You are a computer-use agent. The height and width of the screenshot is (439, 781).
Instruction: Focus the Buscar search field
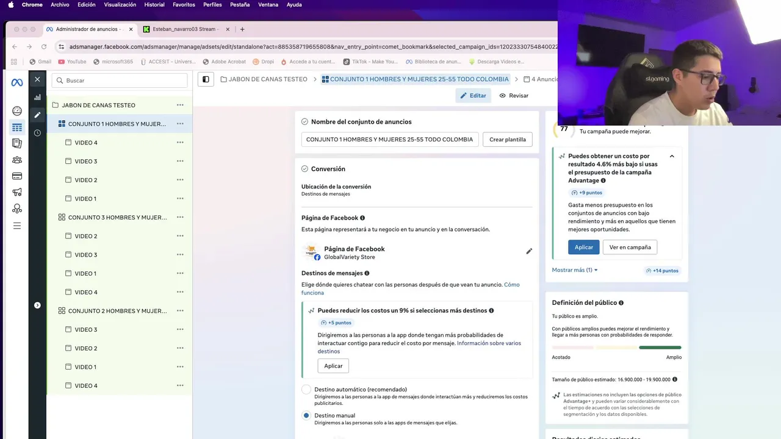120,80
